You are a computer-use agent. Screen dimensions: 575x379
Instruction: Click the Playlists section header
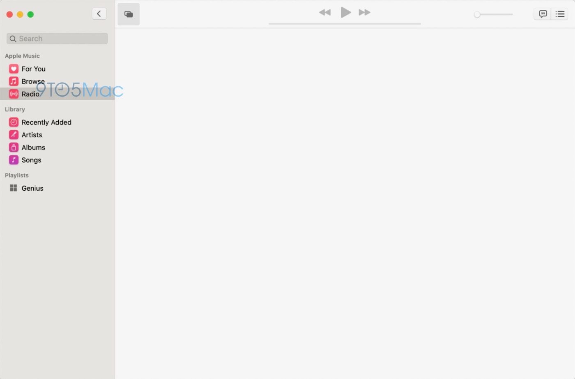[17, 175]
